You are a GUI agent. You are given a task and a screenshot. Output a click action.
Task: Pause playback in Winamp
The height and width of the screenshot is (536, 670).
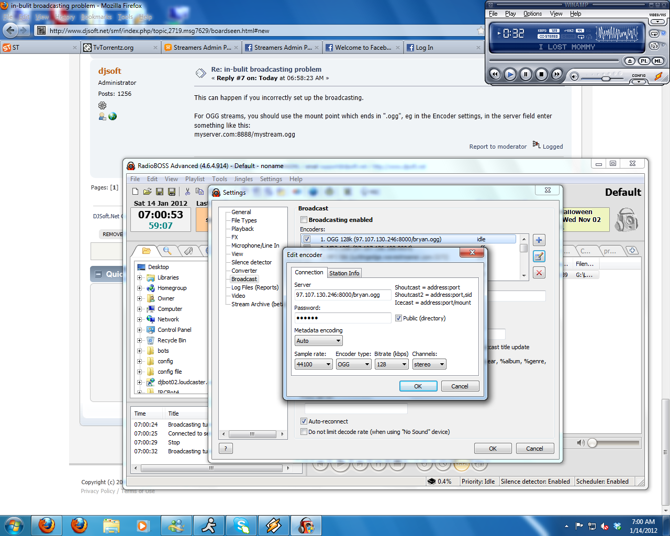(526, 74)
